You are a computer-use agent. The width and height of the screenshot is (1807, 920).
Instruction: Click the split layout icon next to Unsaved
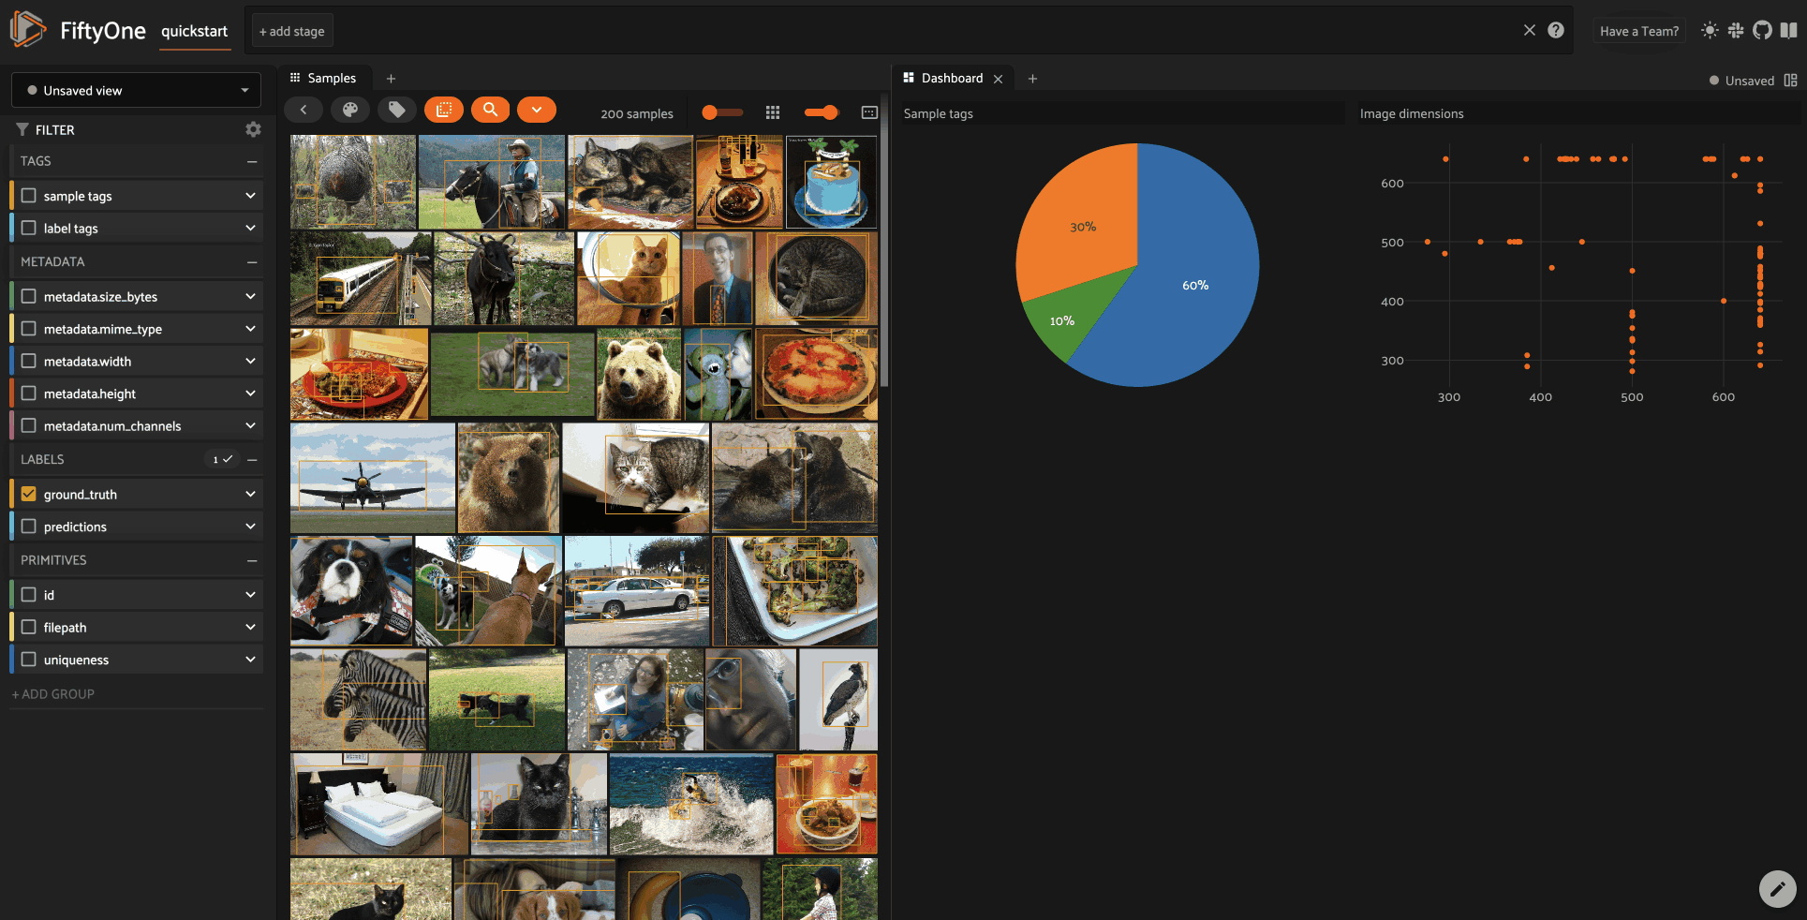point(1790,81)
